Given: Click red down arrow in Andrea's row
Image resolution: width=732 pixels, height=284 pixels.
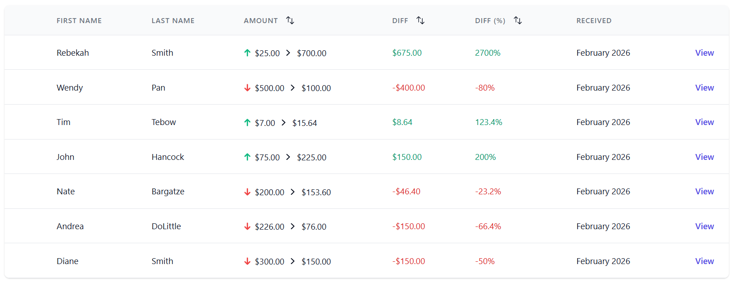Looking at the screenshot, I should [247, 226].
